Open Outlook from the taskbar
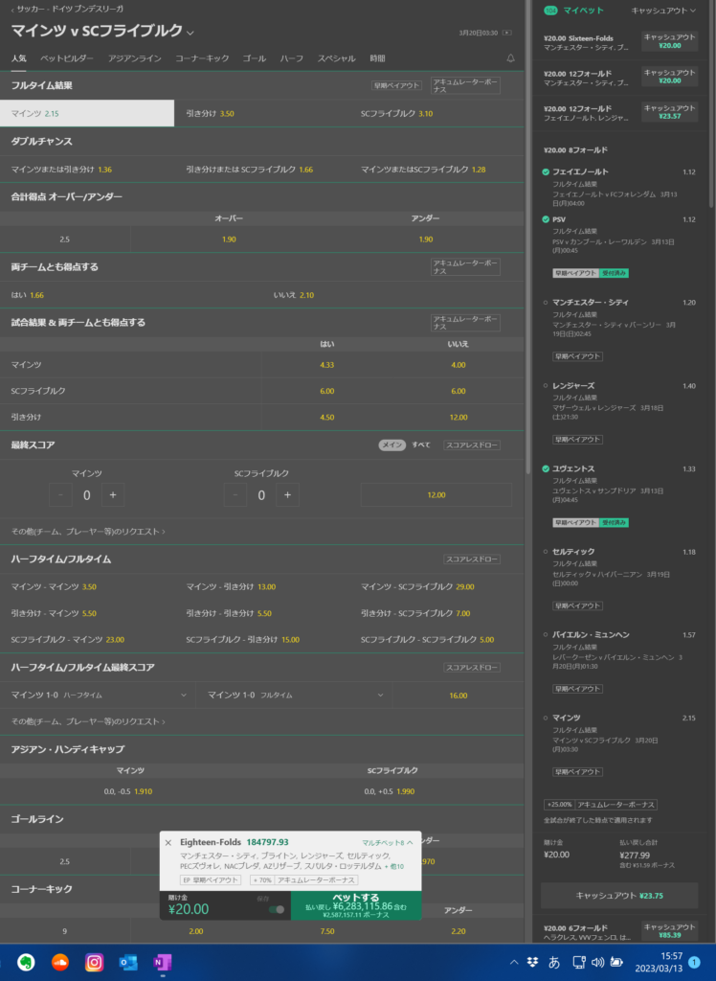Viewport: 716px width, 981px height. click(x=128, y=962)
